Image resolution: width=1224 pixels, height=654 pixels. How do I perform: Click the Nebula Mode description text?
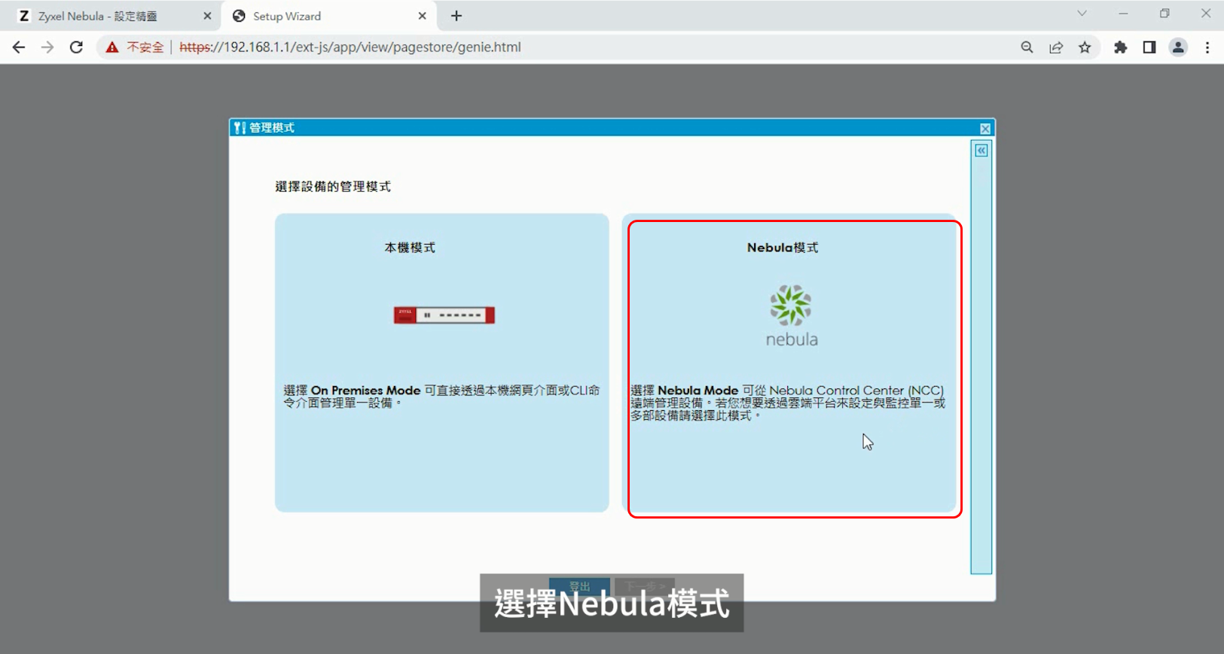coord(788,403)
